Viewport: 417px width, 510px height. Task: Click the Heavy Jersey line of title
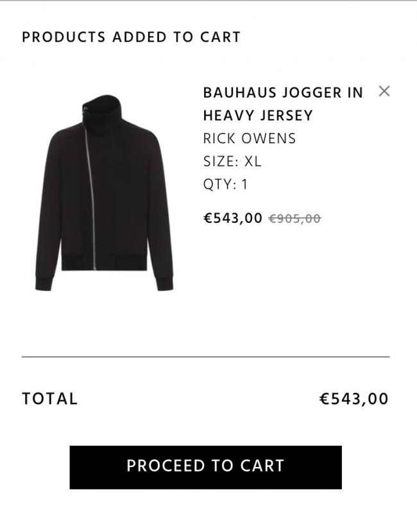pos(258,116)
